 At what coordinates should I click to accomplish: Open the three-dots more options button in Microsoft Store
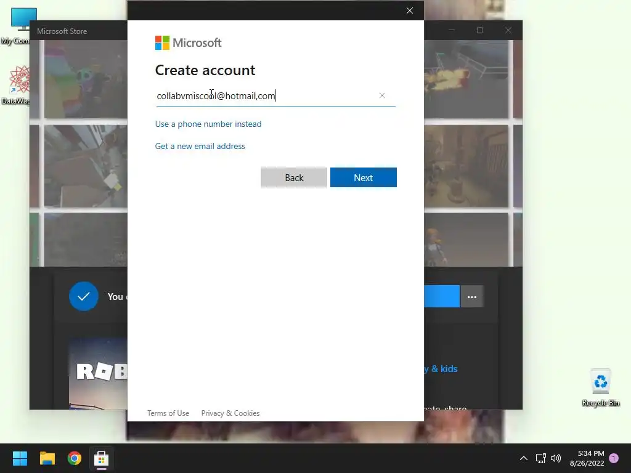coord(472,297)
